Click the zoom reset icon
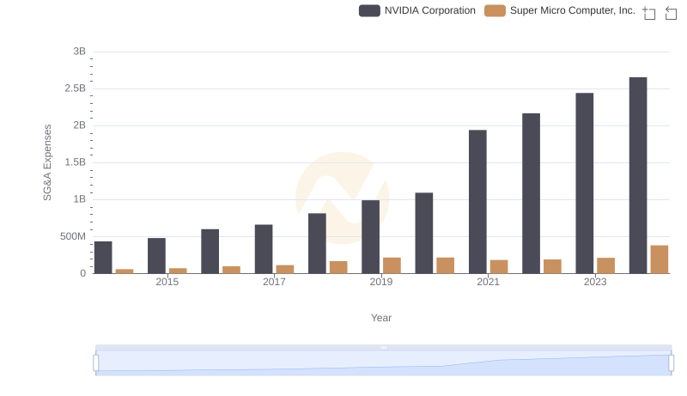 [x=671, y=13]
